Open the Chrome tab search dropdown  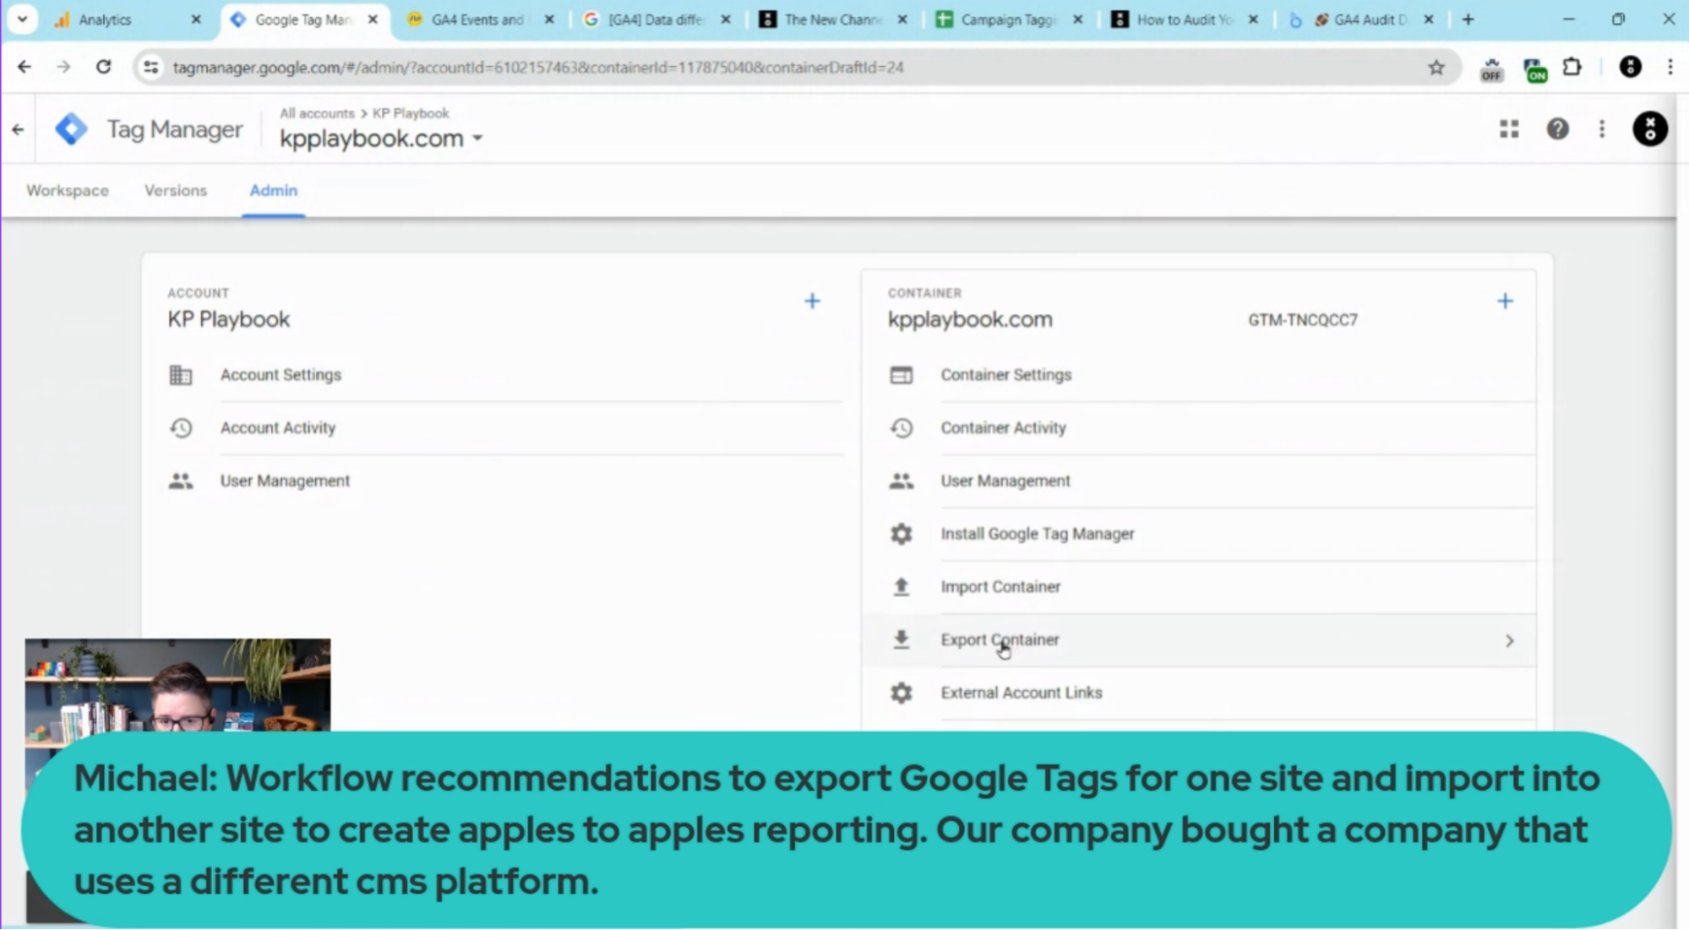click(x=22, y=19)
